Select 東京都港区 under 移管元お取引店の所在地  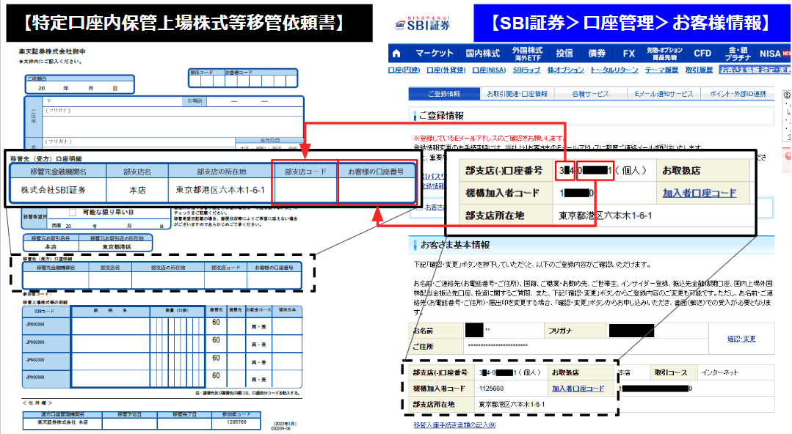[117, 247]
